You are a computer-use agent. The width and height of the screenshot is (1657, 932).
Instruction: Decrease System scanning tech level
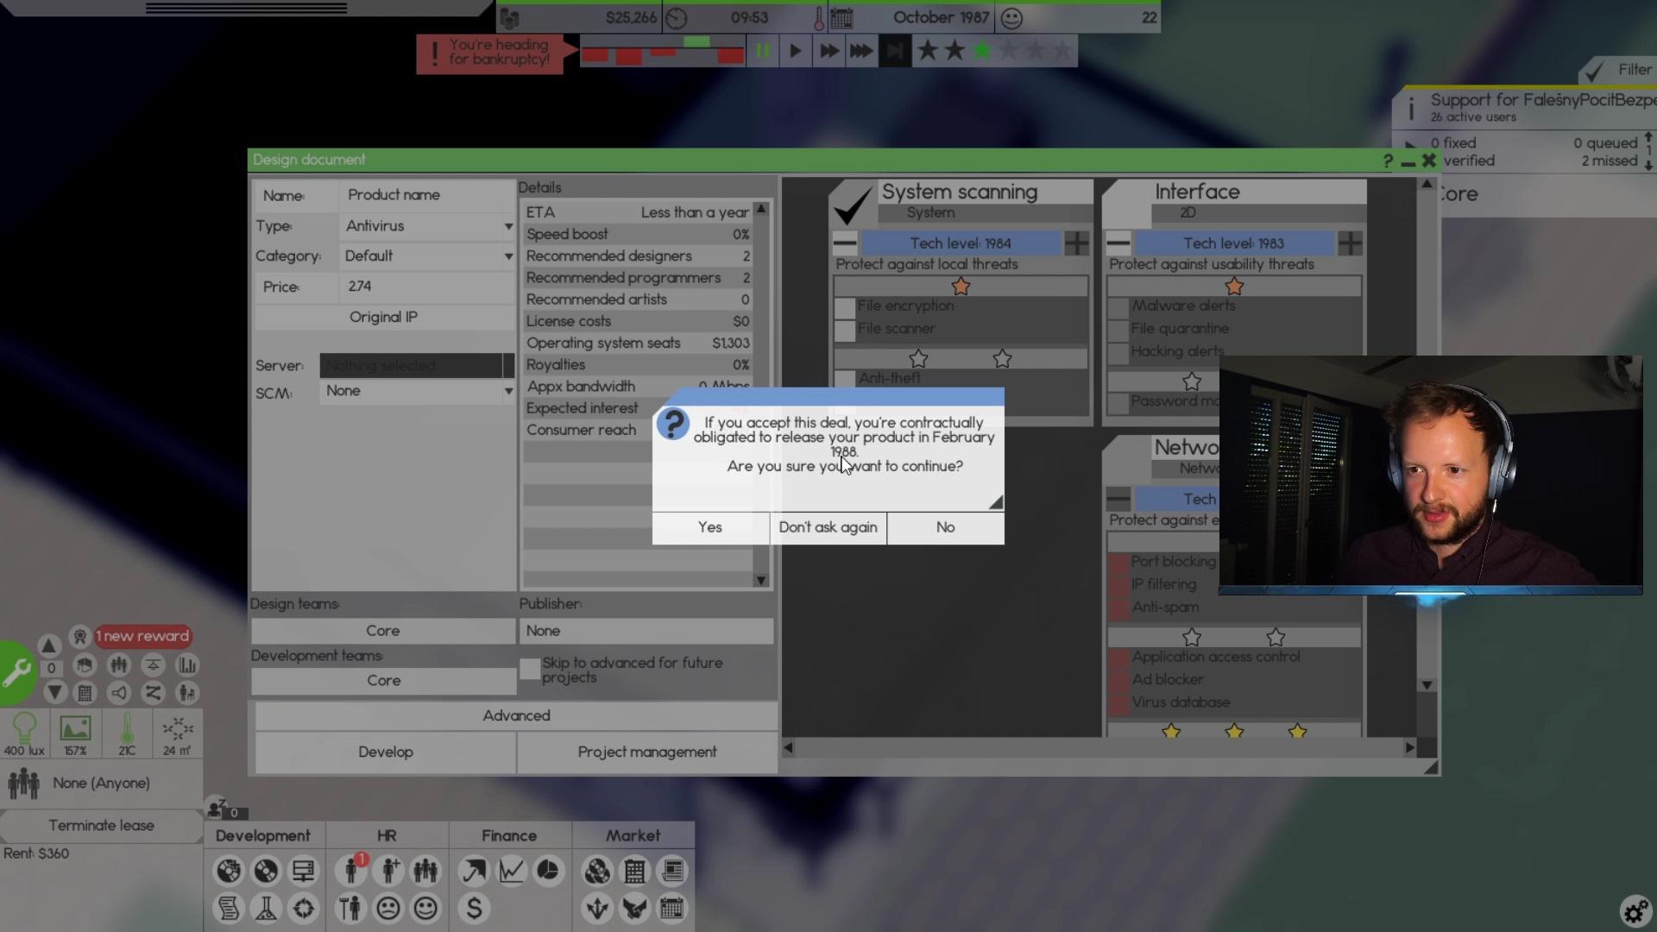point(845,243)
